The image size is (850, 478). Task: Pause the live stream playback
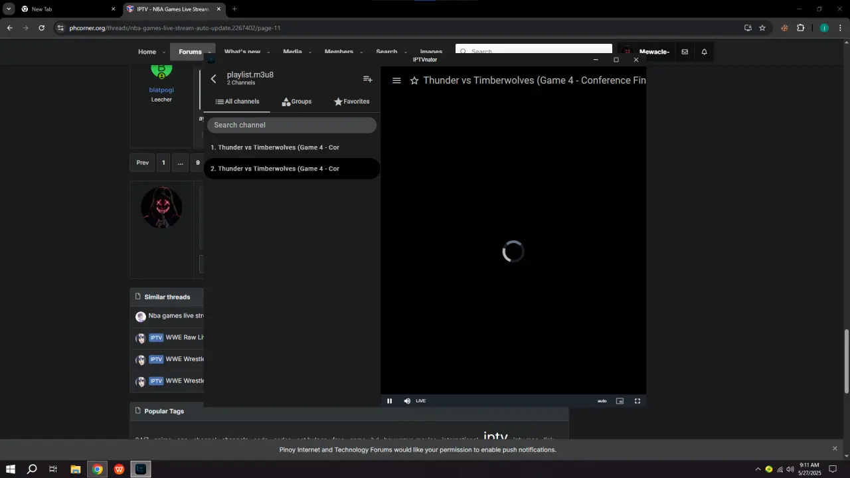(389, 401)
